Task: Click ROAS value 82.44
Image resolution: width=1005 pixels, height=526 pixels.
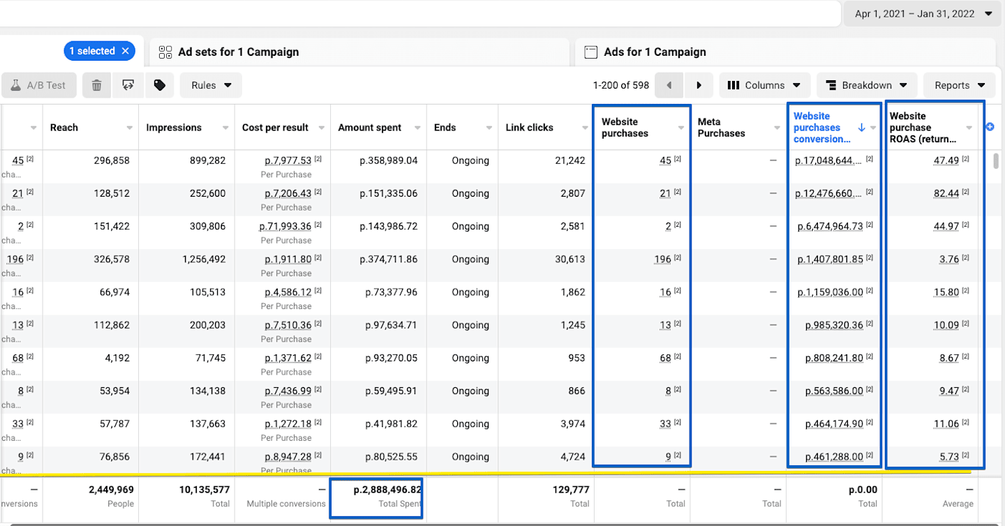Action: 946,194
